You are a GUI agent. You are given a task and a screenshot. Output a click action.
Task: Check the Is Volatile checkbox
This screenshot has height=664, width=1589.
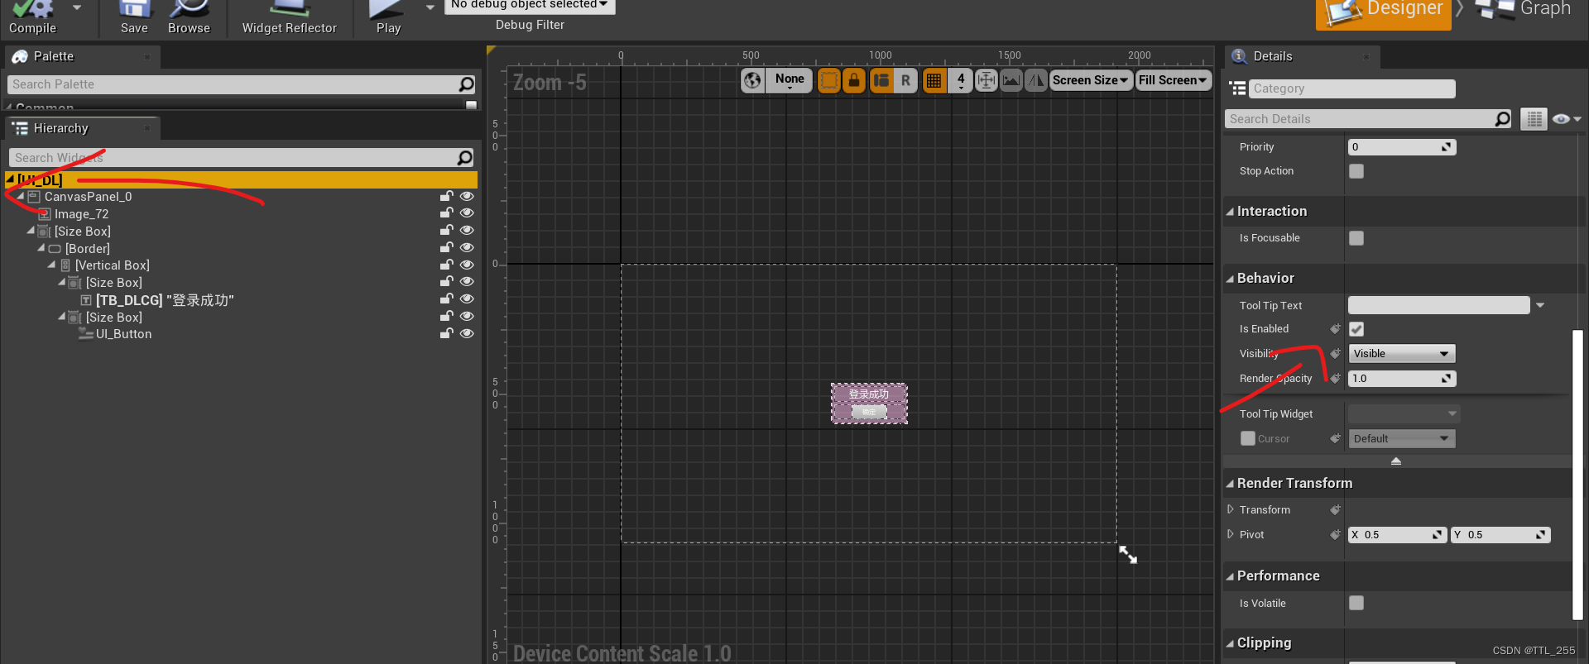tap(1356, 603)
